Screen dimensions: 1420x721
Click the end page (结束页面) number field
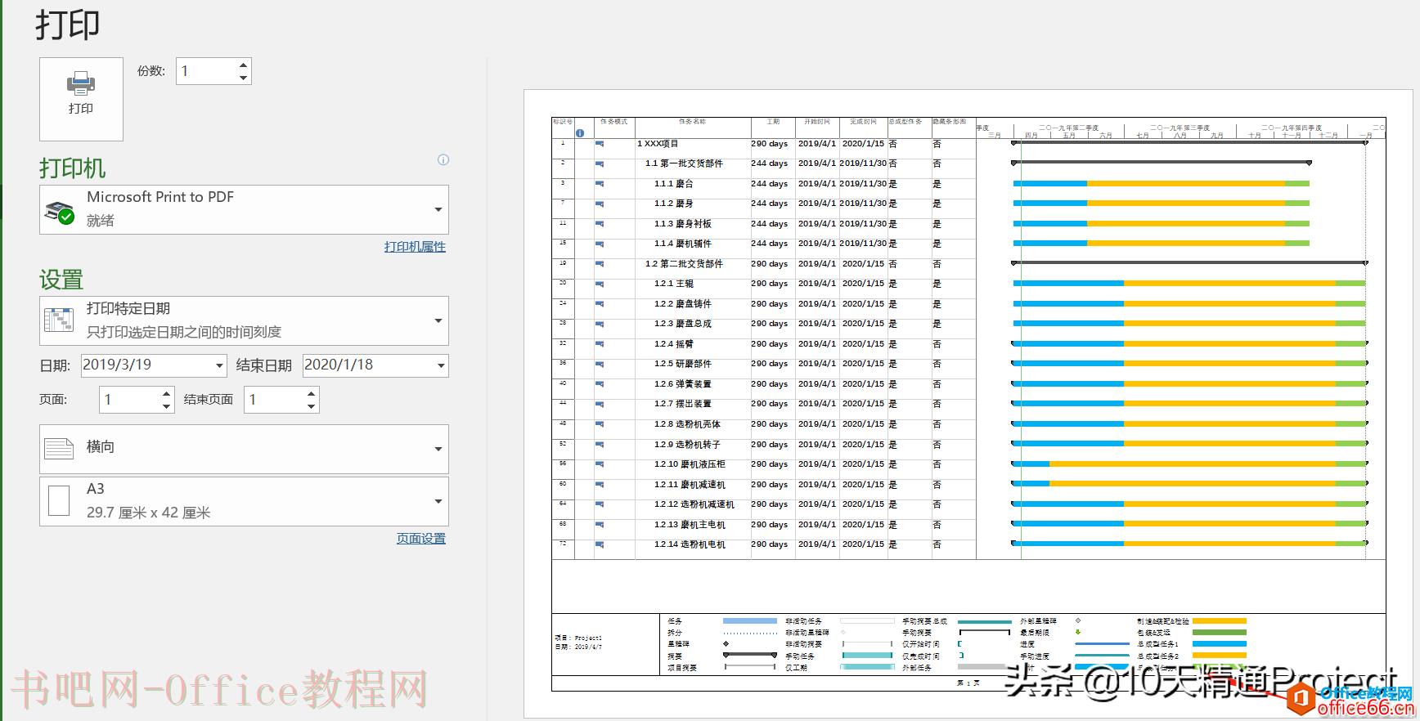[x=274, y=400]
